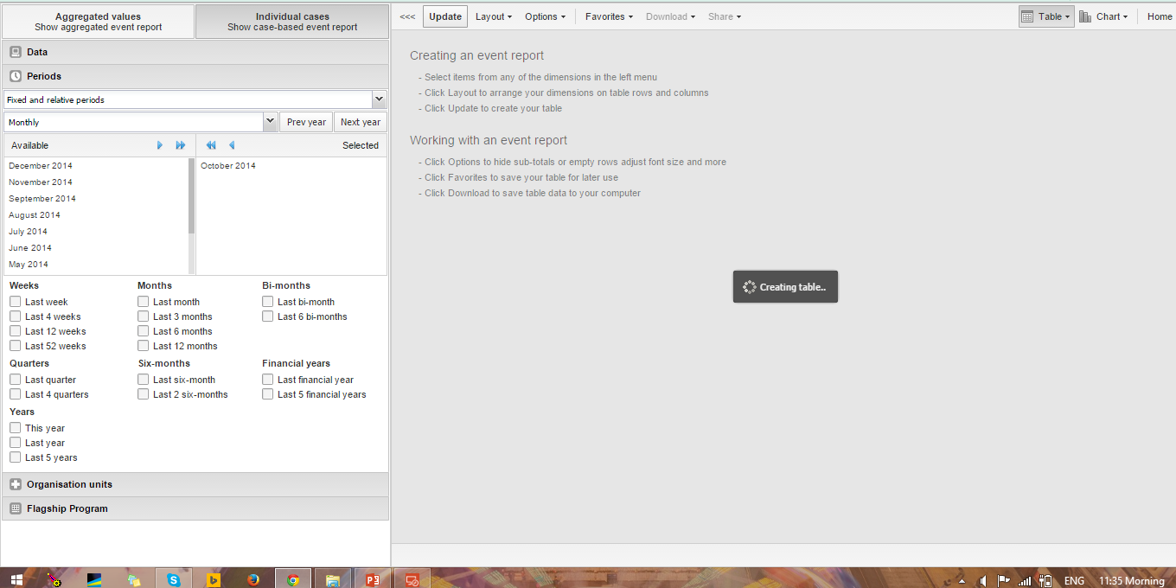Click the Table grid icon in toolbar
The width and height of the screenshot is (1176, 588).
click(x=1027, y=16)
